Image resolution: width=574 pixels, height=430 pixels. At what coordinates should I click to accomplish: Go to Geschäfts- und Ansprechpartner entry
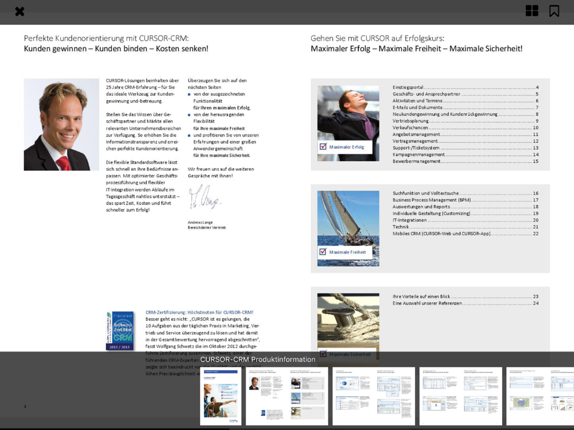click(466, 94)
